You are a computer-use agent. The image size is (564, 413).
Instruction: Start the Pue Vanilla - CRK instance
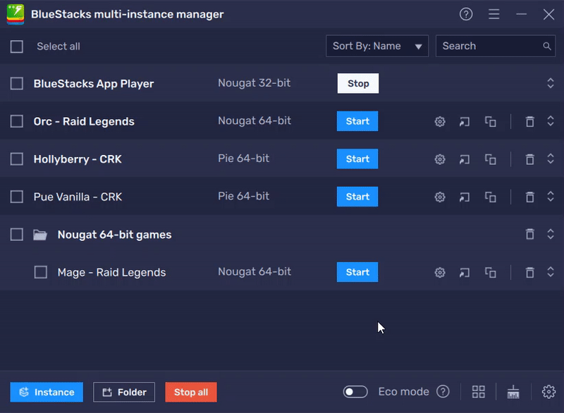pos(357,197)
